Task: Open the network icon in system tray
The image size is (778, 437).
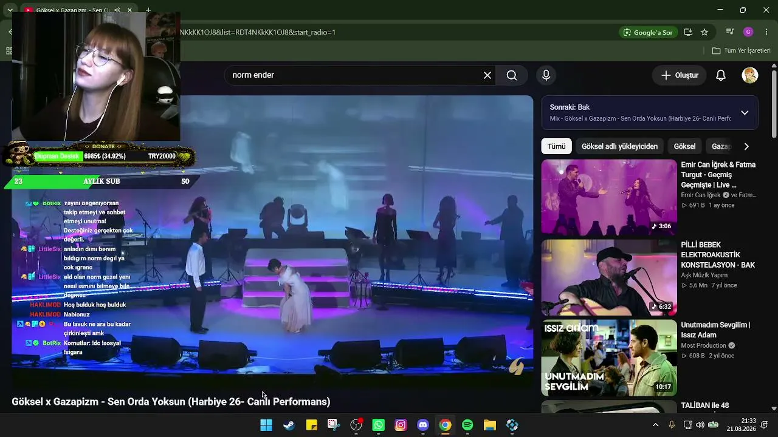Action: click(x=687, y=425)
